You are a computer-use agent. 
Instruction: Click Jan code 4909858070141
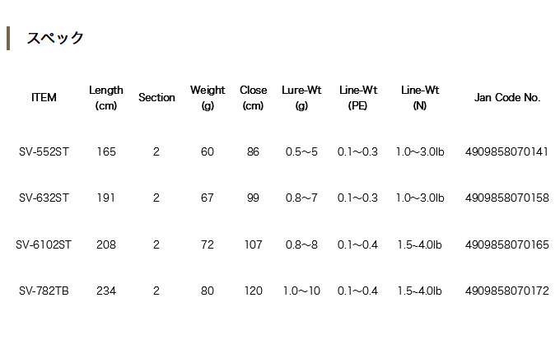pos(506,151)
